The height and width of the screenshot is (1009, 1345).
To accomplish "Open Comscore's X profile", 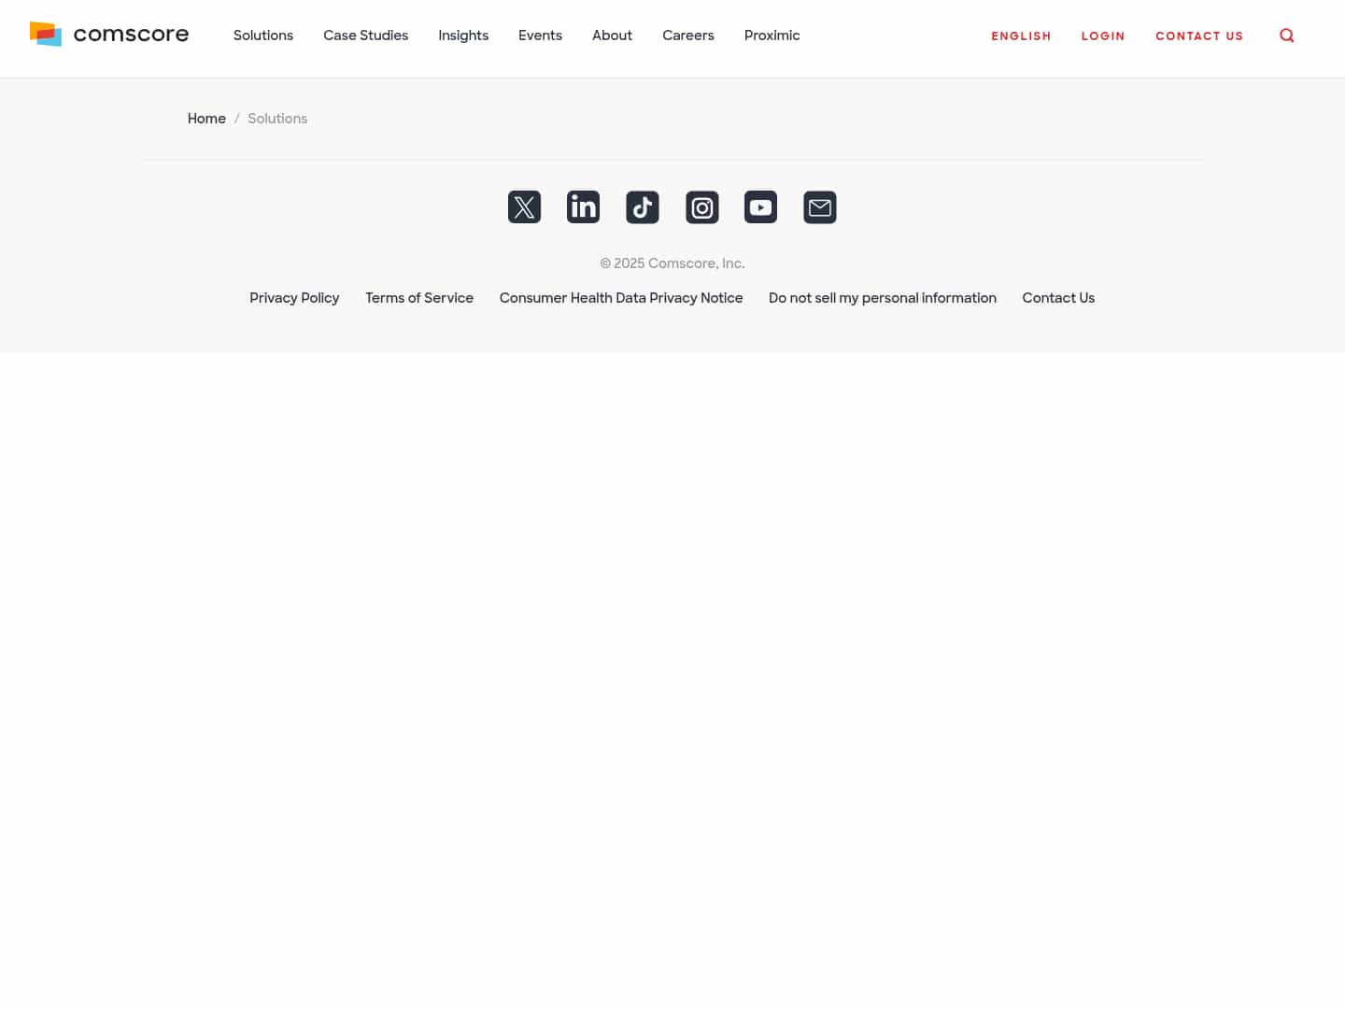I will click(x=524, y=206).
